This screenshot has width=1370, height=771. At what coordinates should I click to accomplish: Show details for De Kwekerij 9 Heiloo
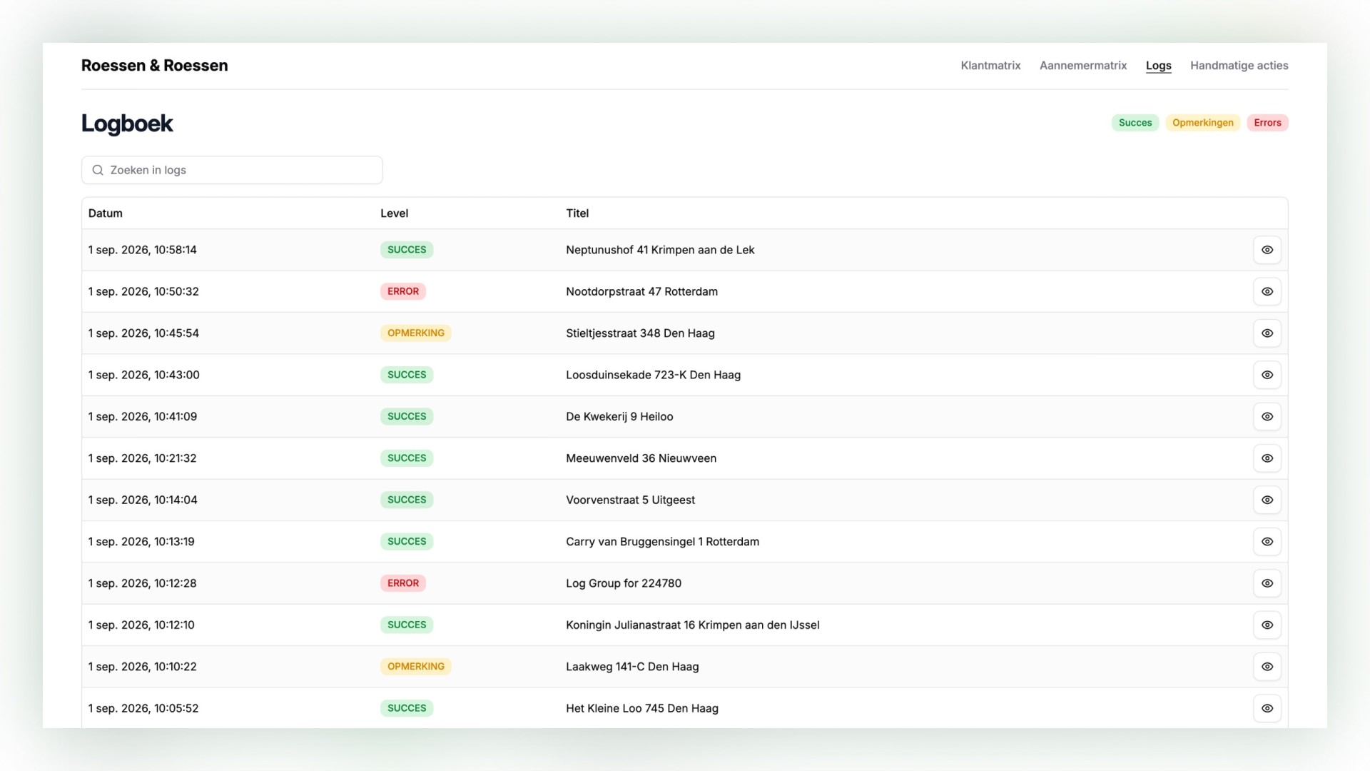pos(1267,416)
